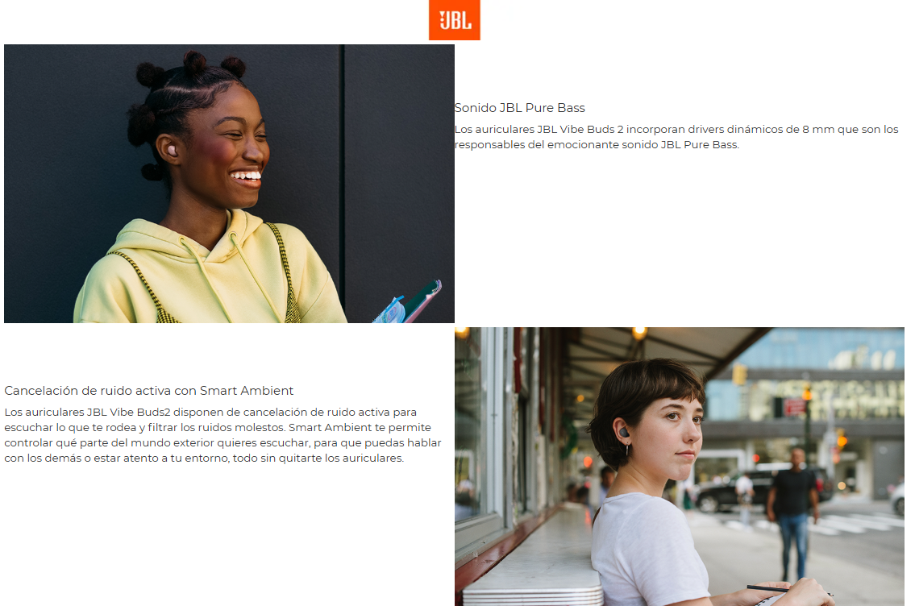Open the photo of the woman in a white t-shirt

680,467
